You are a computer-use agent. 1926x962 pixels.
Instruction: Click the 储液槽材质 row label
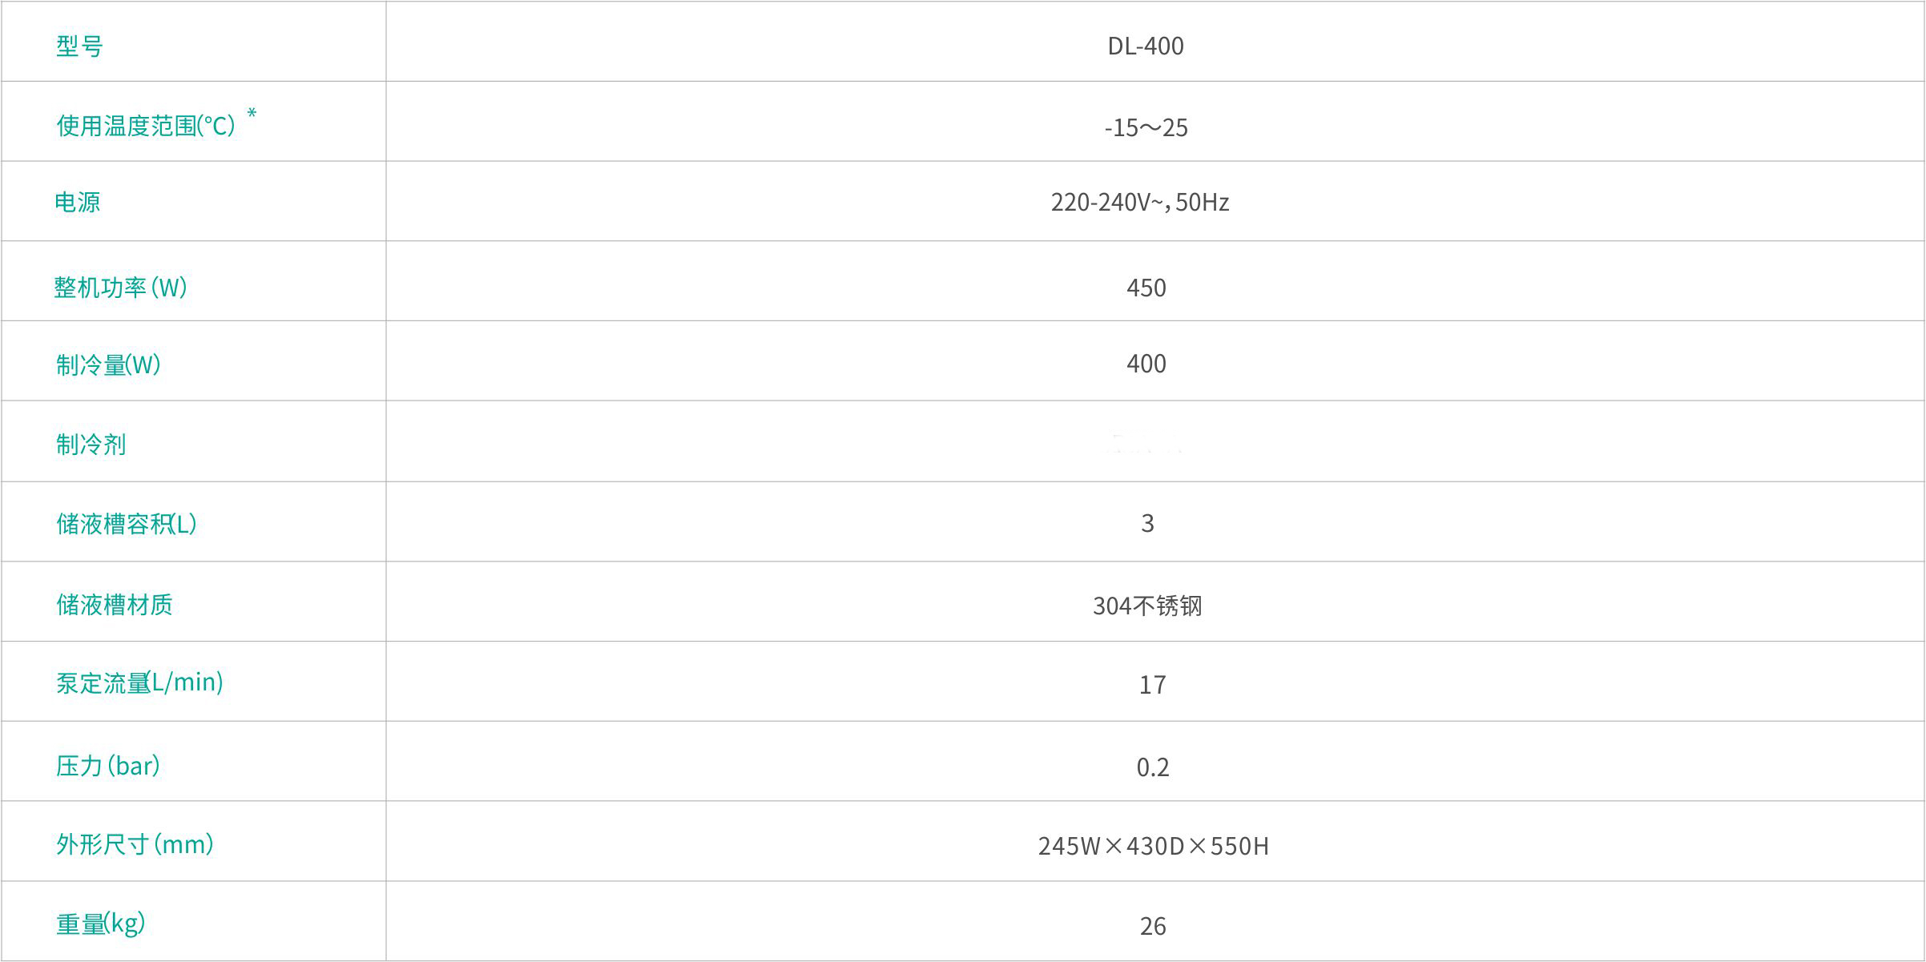click(115, 604)
